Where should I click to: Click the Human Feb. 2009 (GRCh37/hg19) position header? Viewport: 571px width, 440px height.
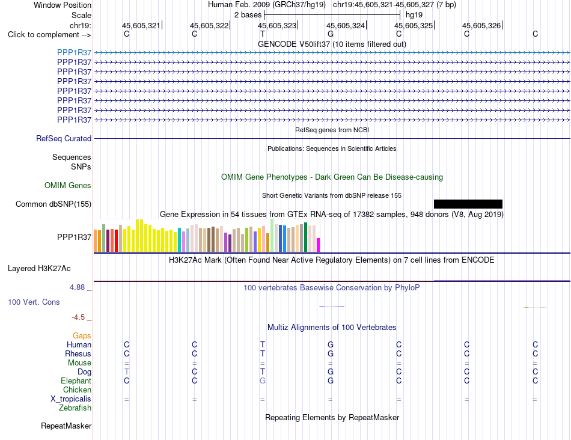click(332, 5)
